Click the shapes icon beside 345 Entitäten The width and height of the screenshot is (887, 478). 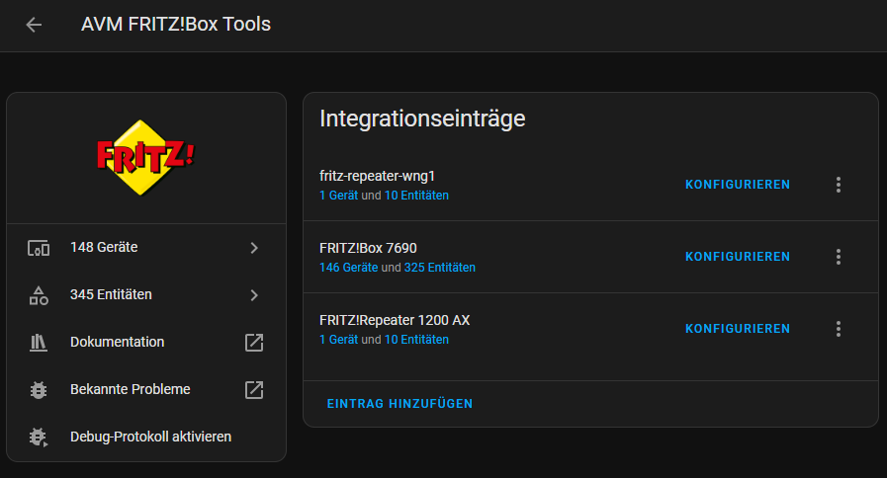(39, 295)
